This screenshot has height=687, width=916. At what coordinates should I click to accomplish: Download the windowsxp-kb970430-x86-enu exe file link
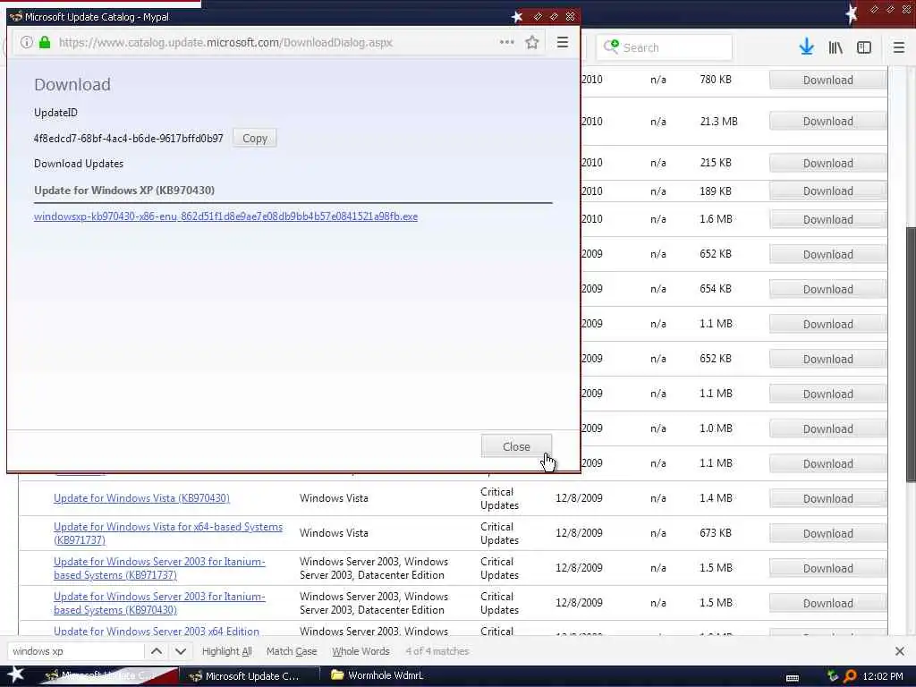click(x=225, y=216)
